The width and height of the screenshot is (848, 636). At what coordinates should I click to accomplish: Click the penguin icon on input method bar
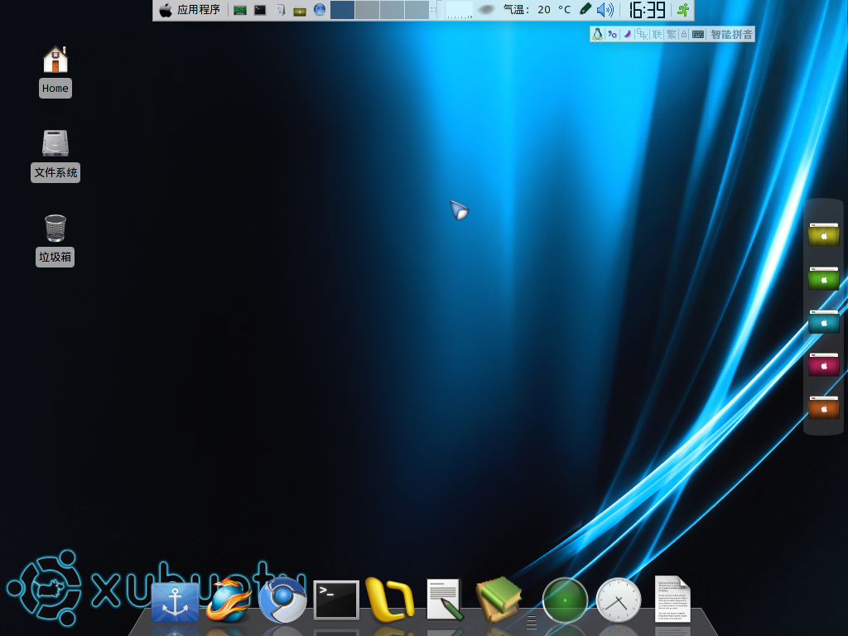pos(598,34)
